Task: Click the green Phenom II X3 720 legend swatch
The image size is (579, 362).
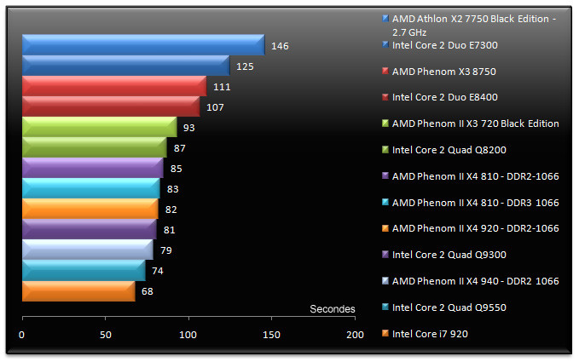Action: [x=385, y=124]
